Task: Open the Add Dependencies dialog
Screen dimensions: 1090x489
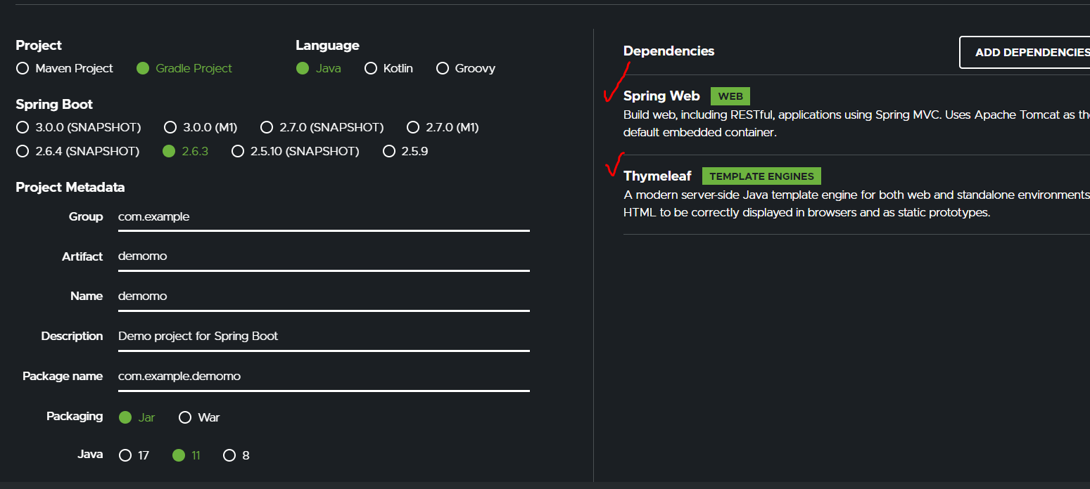Action: point(1025,53)
